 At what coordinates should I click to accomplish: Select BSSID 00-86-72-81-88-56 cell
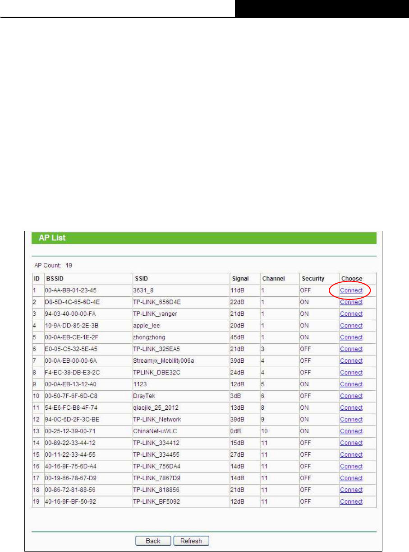click(87, 490)
